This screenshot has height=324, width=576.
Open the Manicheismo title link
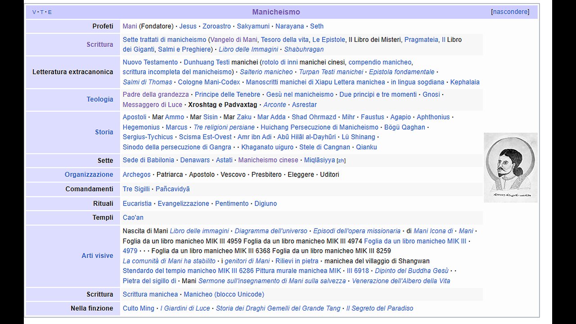tap(276, 12)
